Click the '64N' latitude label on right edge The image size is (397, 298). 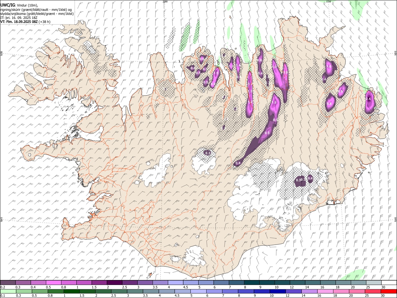point(395,219)
